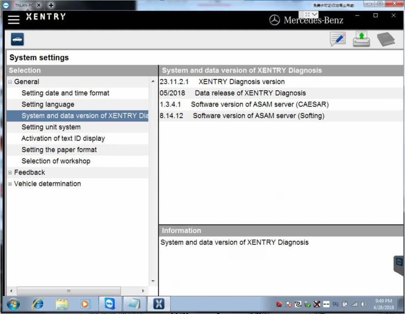This screenshot has width=405, height=314.
Task: Select Selection of workshop
Action: pyautogui.click(x=78, y=161)
